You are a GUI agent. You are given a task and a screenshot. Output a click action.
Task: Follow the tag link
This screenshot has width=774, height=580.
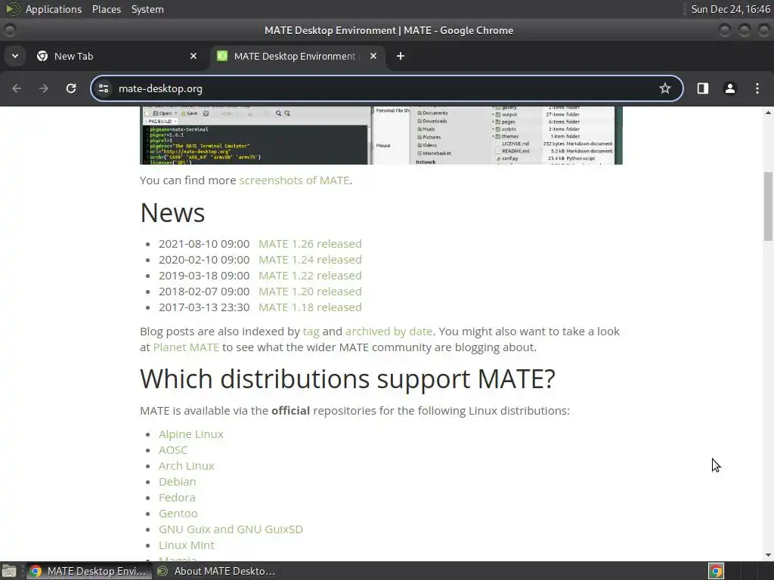pyautogui.click(x=311, y=332)
